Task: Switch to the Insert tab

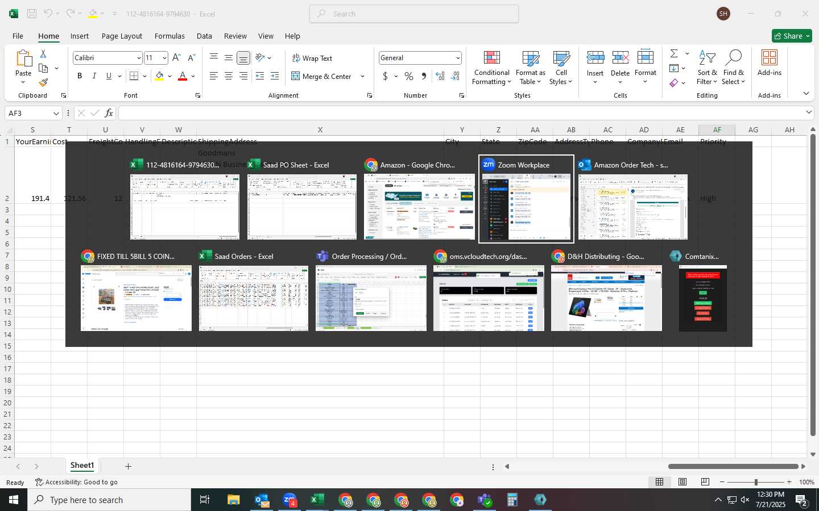Action: click(x=80, y=36)
